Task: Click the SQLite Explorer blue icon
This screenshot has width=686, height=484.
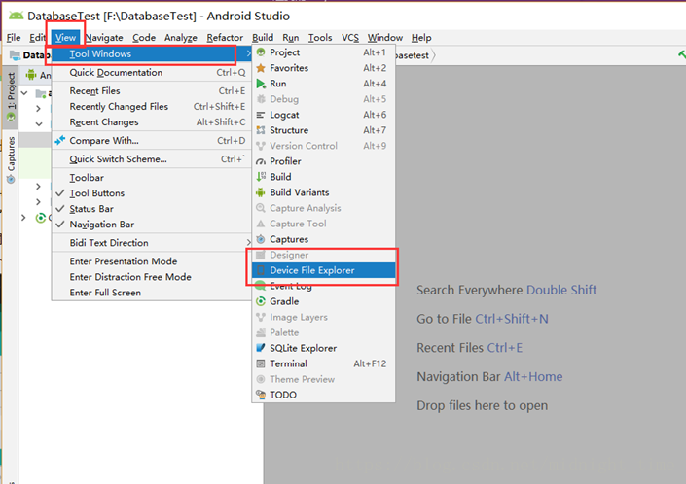Action: (x=261, y=348)
